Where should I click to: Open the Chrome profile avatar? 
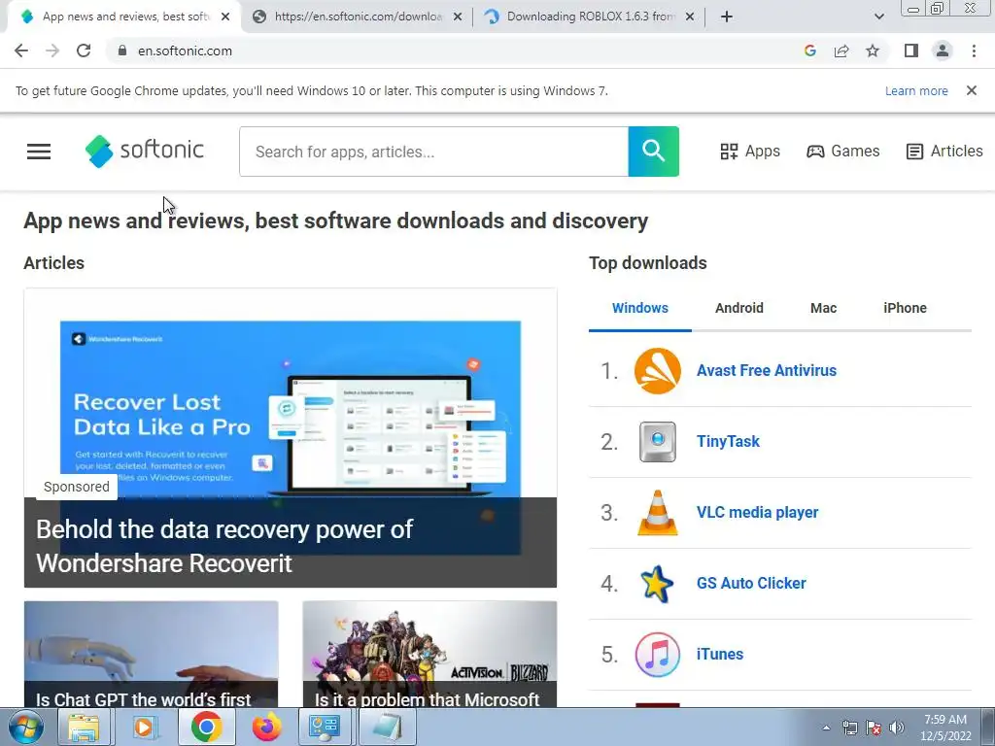[x=943, y=51]
